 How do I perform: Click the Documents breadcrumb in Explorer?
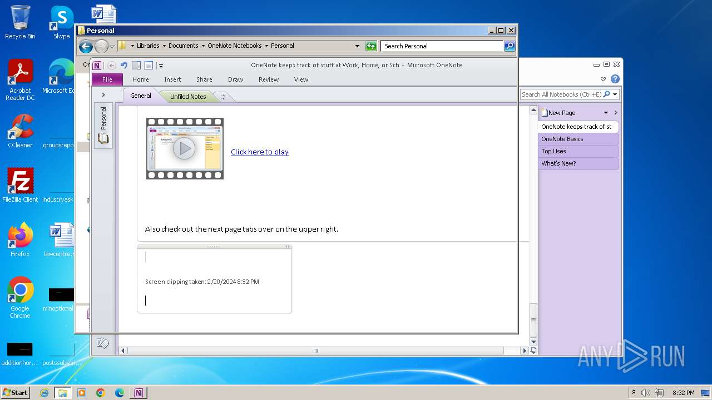coord(184,46)
